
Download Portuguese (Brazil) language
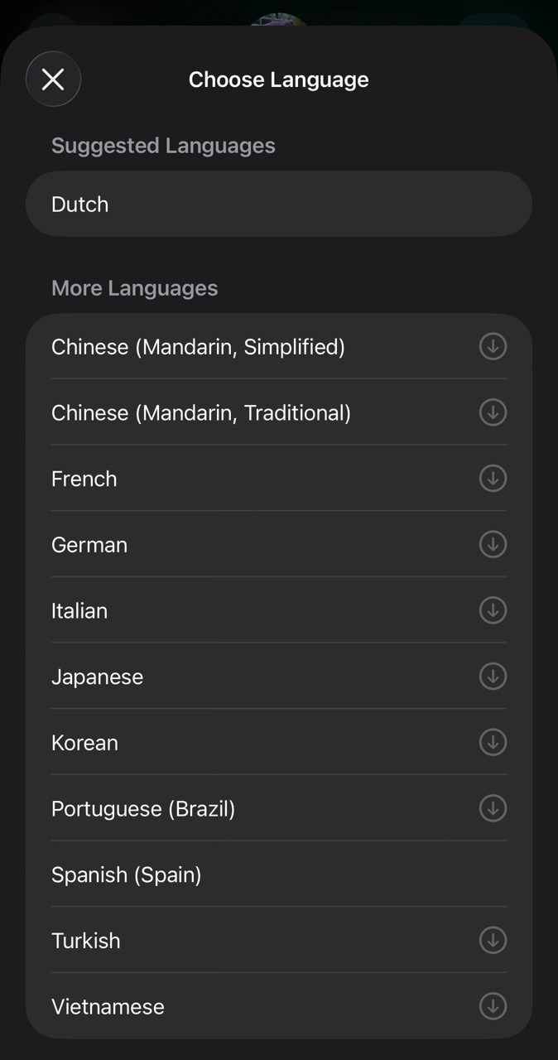[493, 808]
